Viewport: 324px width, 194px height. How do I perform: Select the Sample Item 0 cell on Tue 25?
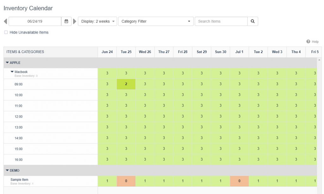[126, 181]
